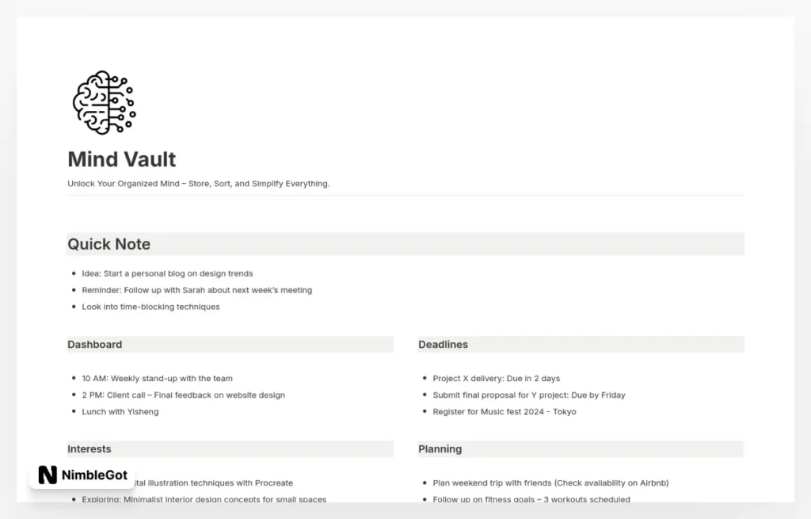Click the 10 AM weekly stand-up item
Viewport: 811px width, 519px height.
coord(157,379)
